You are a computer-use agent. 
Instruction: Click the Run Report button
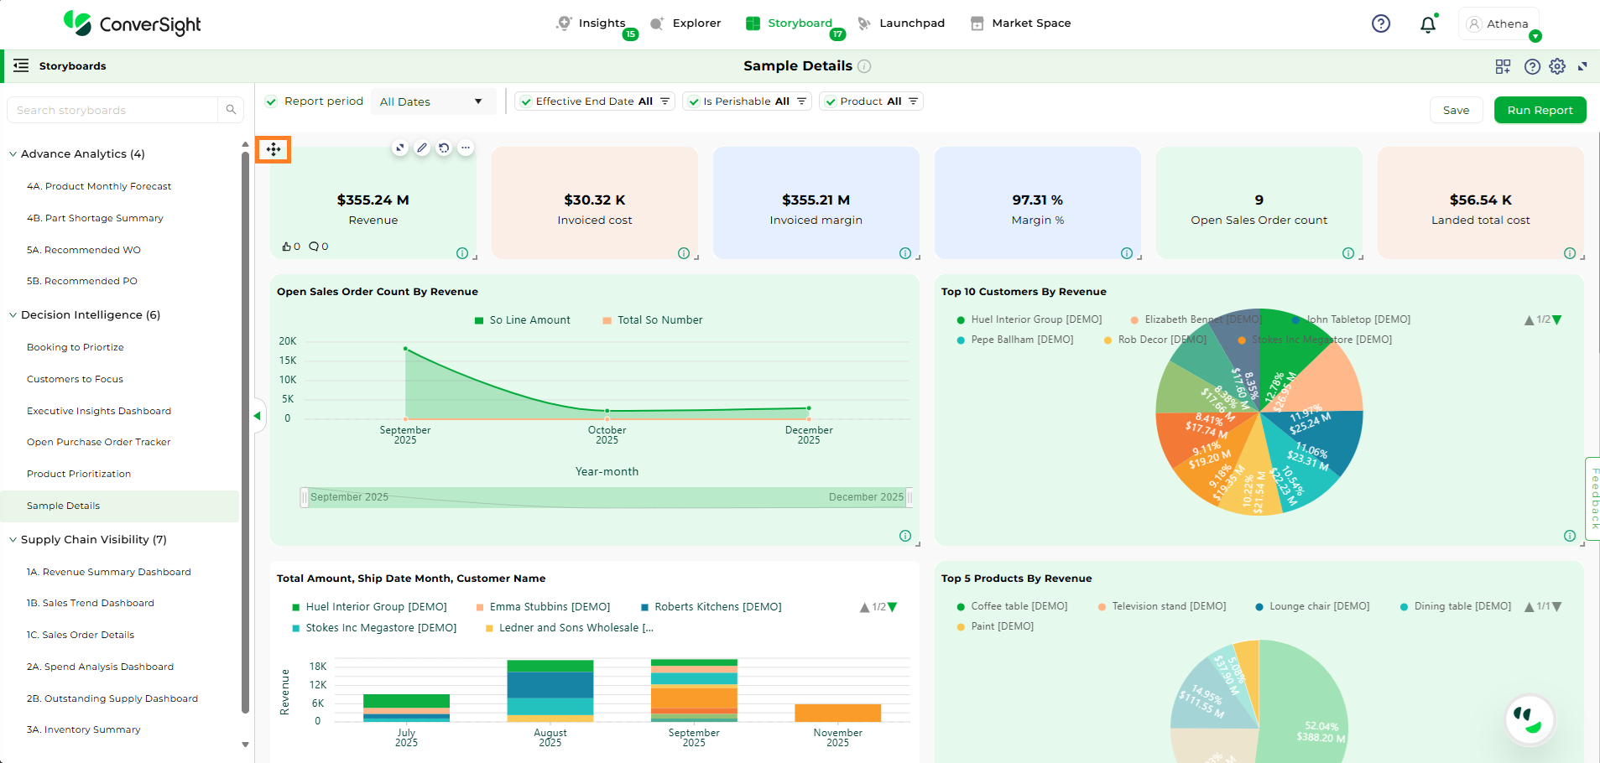tap(1540, 110)
